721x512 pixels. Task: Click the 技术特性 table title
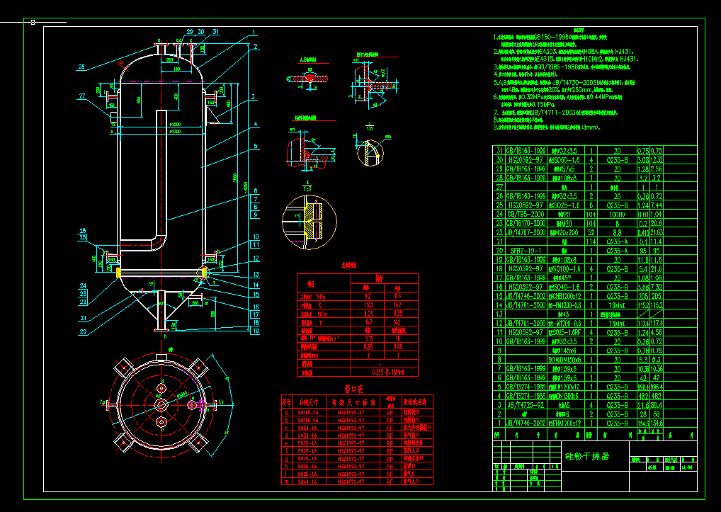(x=348, y=266)
